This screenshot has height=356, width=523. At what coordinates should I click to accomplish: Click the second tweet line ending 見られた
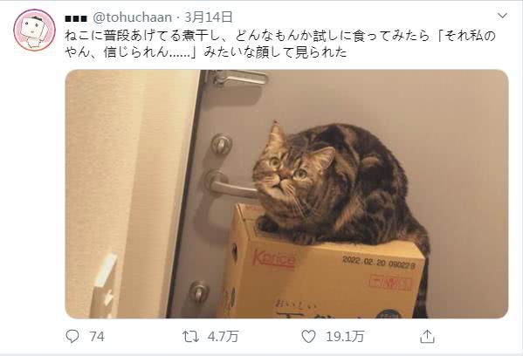pos(206,52)
